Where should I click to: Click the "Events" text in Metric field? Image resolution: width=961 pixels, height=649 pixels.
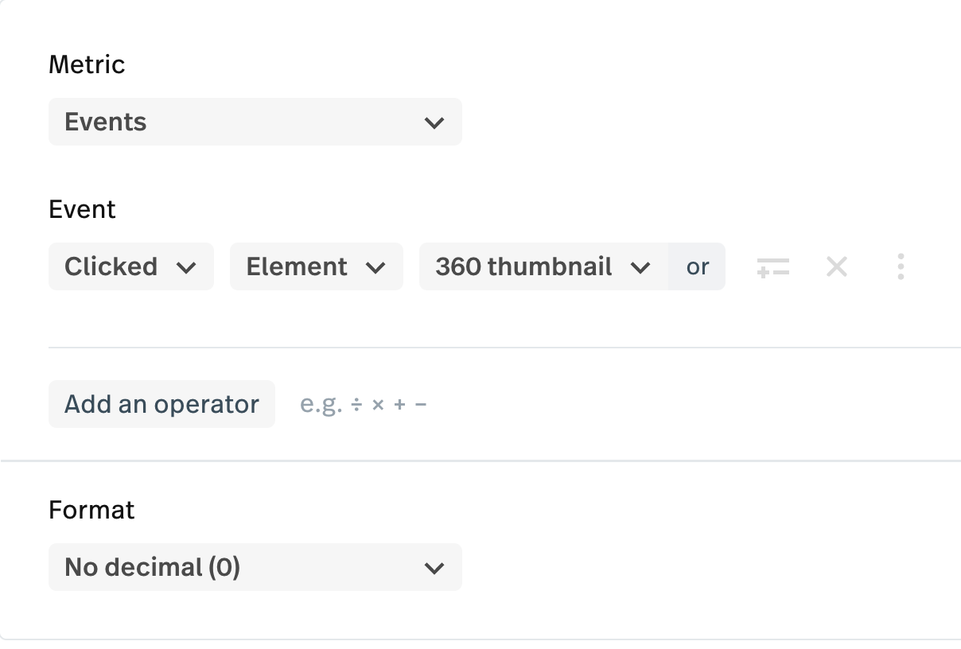[x=106, y=122]
